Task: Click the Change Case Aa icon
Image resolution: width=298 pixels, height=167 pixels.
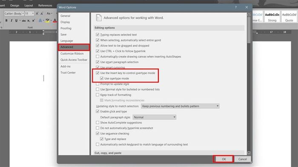Action: pos(48,14)
